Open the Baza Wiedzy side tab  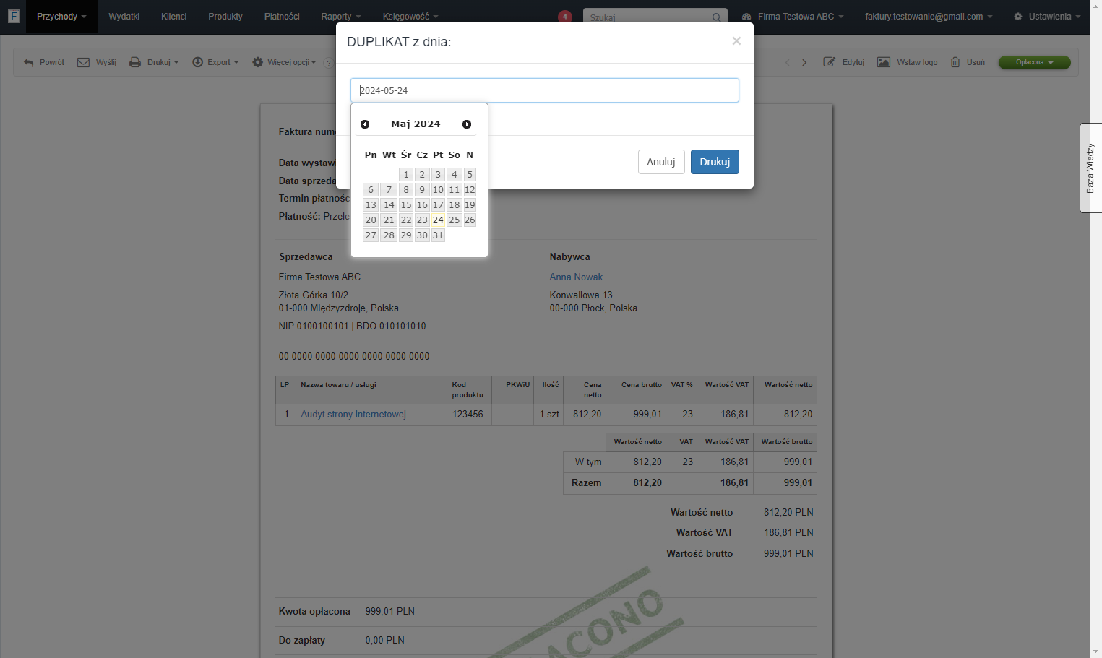1090,168
